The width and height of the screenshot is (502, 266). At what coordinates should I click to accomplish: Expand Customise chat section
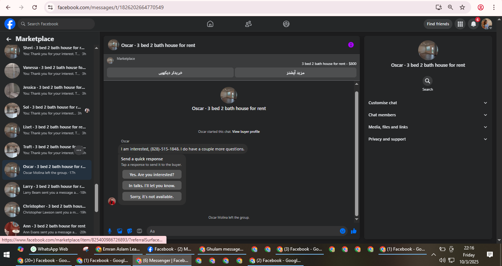coord(428,103)
